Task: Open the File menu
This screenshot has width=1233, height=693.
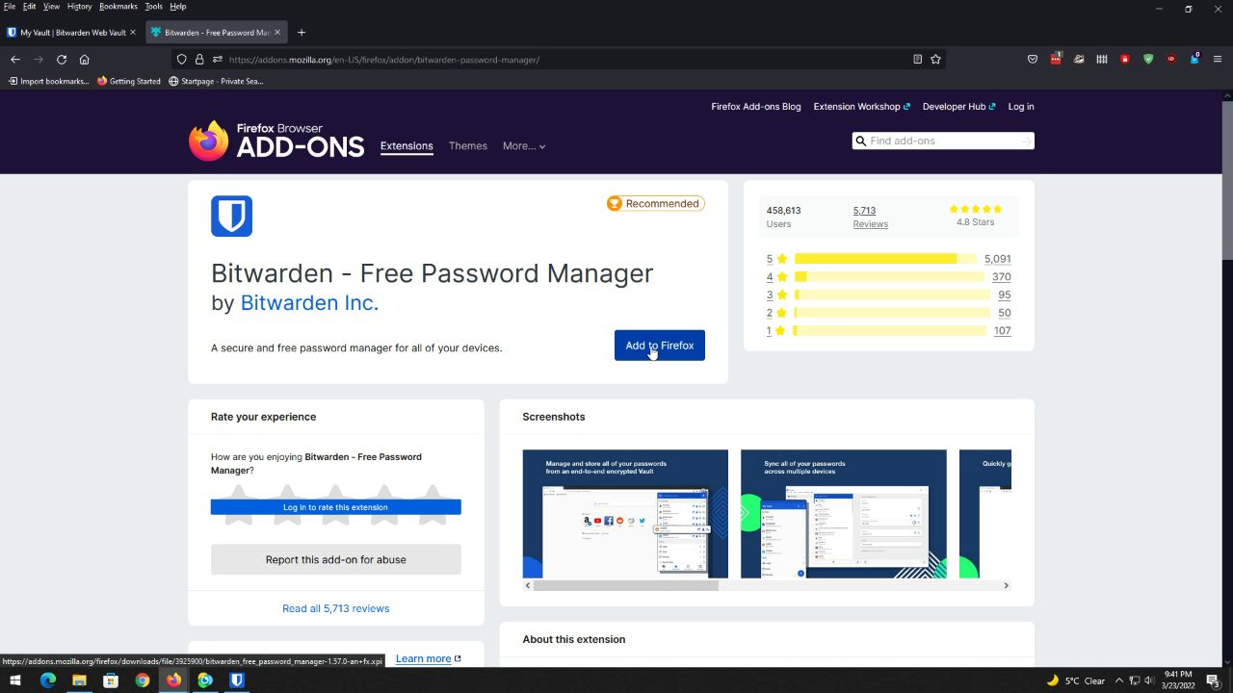Action: [10, 7]
